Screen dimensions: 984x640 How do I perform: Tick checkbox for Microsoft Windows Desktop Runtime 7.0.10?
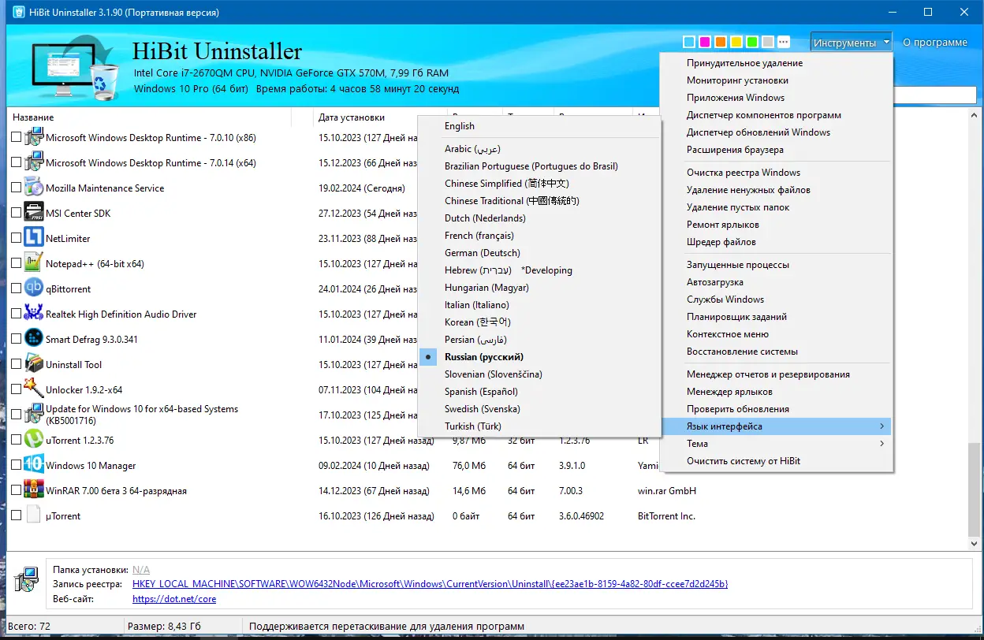tap(17, 138)
